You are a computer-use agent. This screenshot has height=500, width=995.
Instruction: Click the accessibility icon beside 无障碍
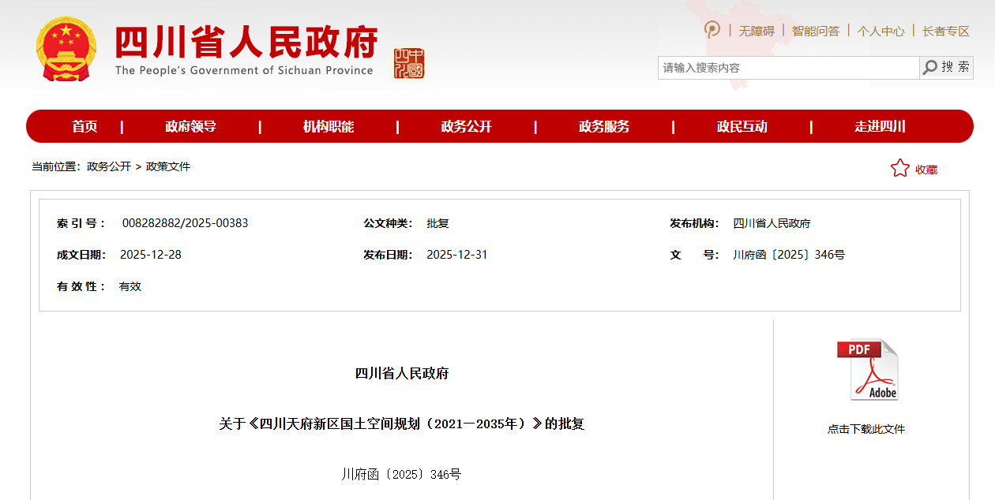click(712, 30)
